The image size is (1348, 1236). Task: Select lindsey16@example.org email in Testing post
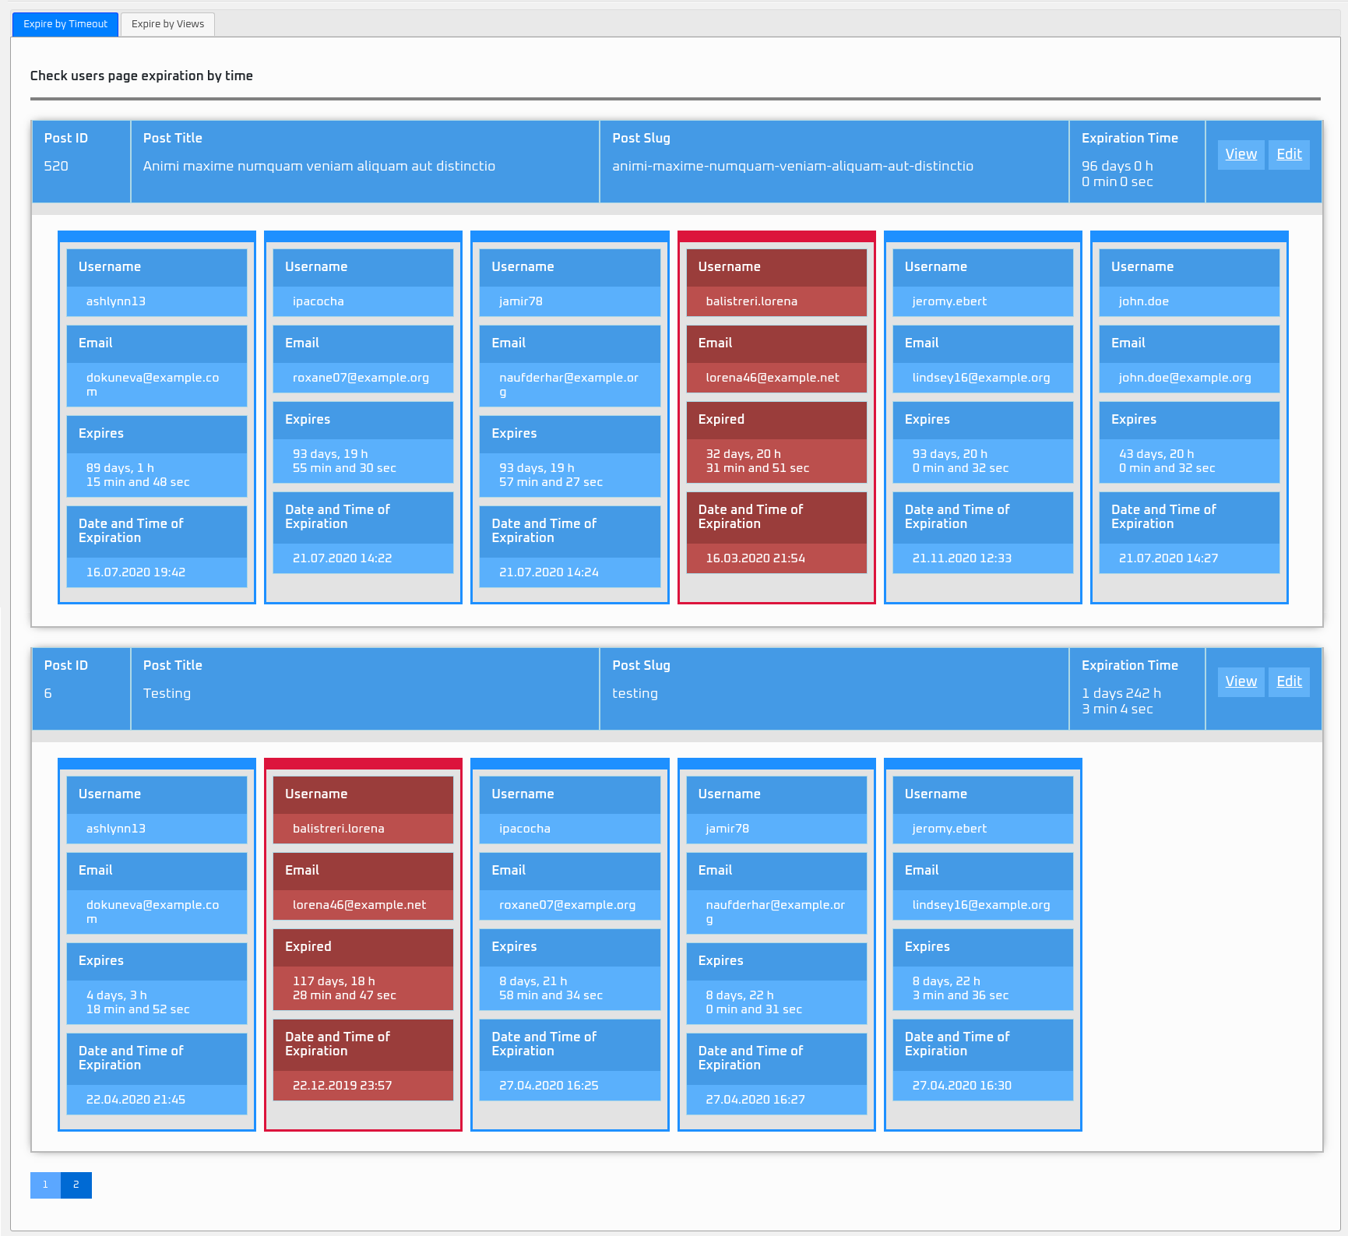981,905
